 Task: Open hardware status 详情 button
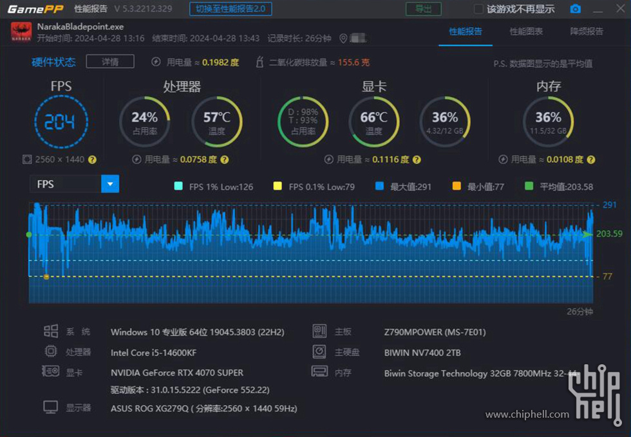pyautogui.click(x=110, y=62)
